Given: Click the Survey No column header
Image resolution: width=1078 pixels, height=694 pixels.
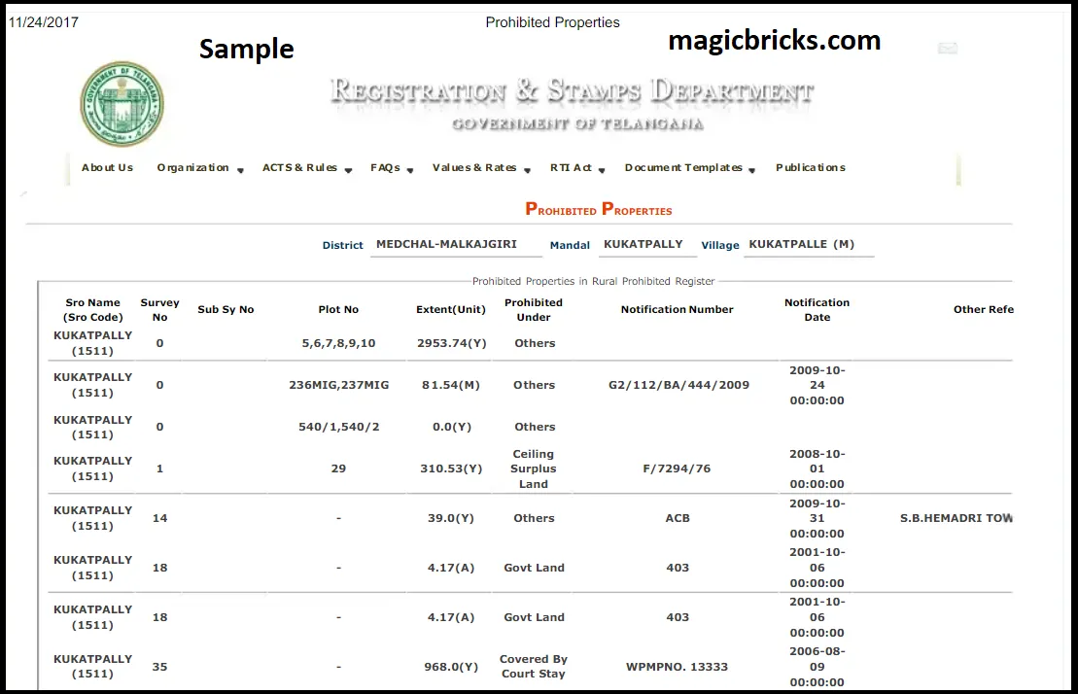Looking at the screenshot, I should coord(159,310).
